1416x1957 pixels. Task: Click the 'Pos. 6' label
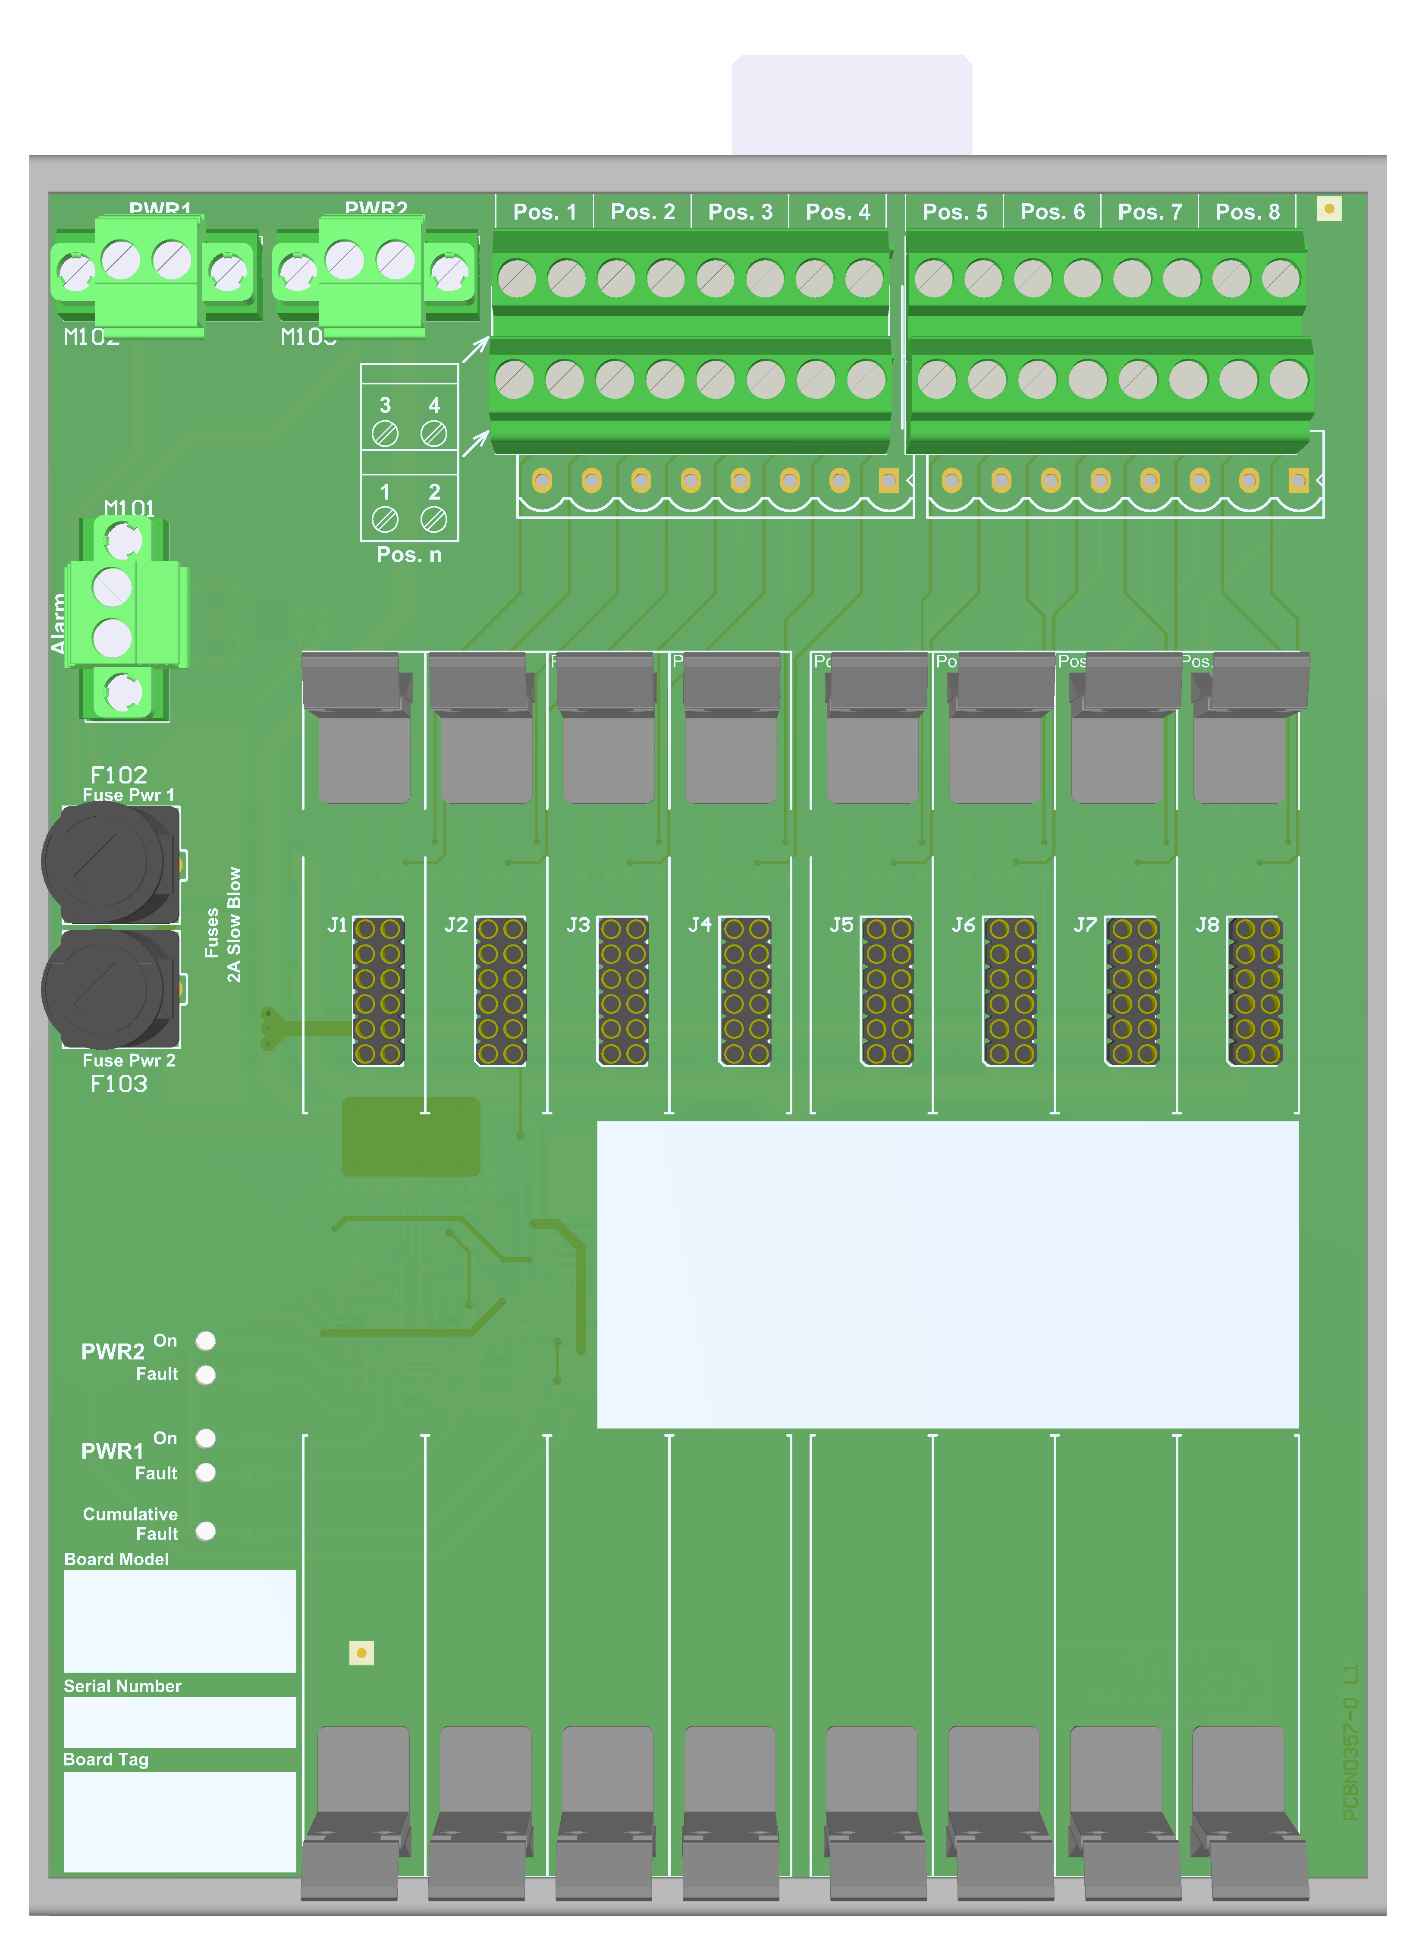[x=1052, y=211]
